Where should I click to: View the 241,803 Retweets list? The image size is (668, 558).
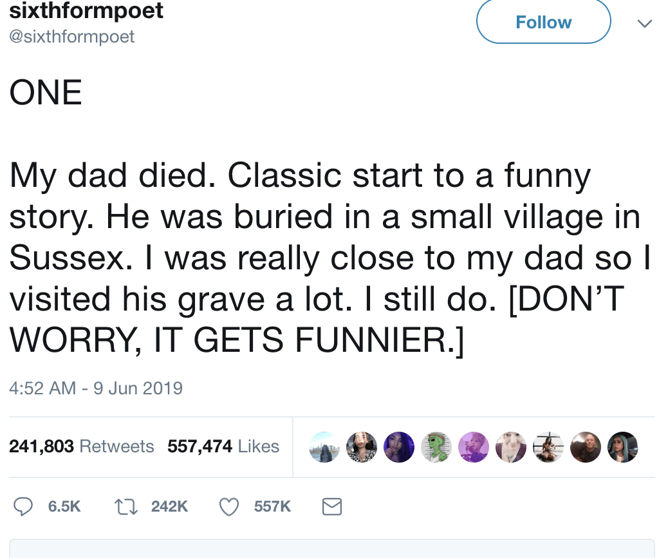pyautogui.click(x=81, y=447)
